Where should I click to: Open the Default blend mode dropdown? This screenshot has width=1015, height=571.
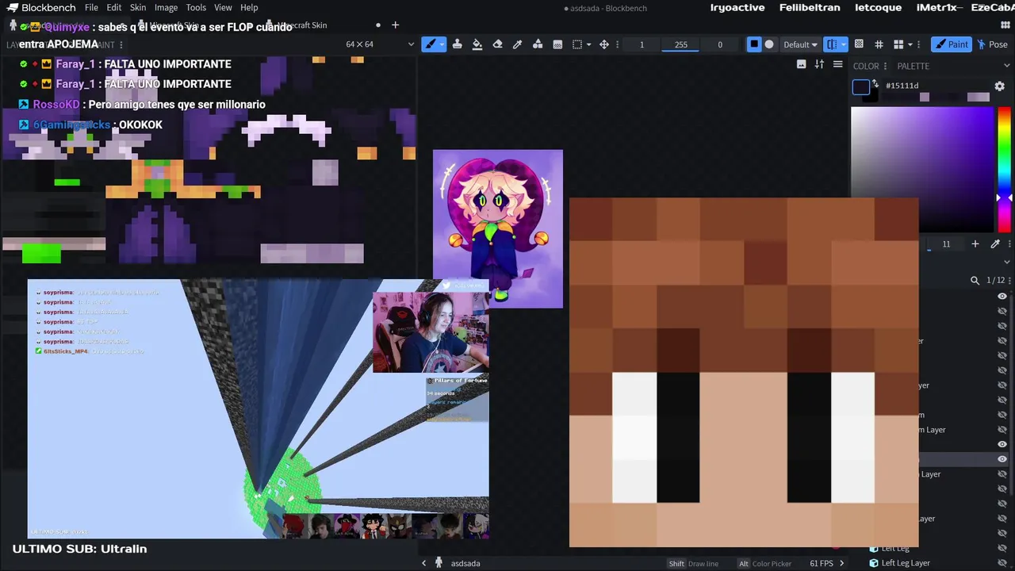click(800, 44)
